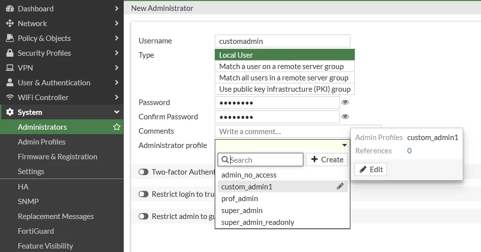Viewport: 481px width, 252px height.
Task: Expand the Dashboard menu chevron
Action: (x=117, y=8)
